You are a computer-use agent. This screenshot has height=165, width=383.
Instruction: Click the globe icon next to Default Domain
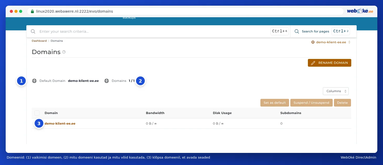34,81
